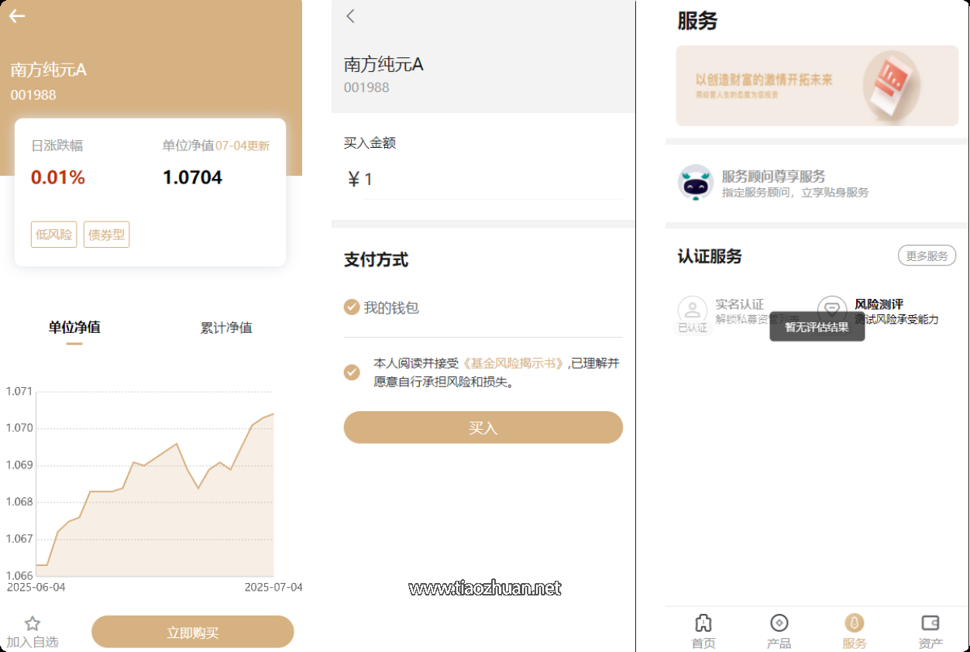Open the promotional banner on the service page

817,85
